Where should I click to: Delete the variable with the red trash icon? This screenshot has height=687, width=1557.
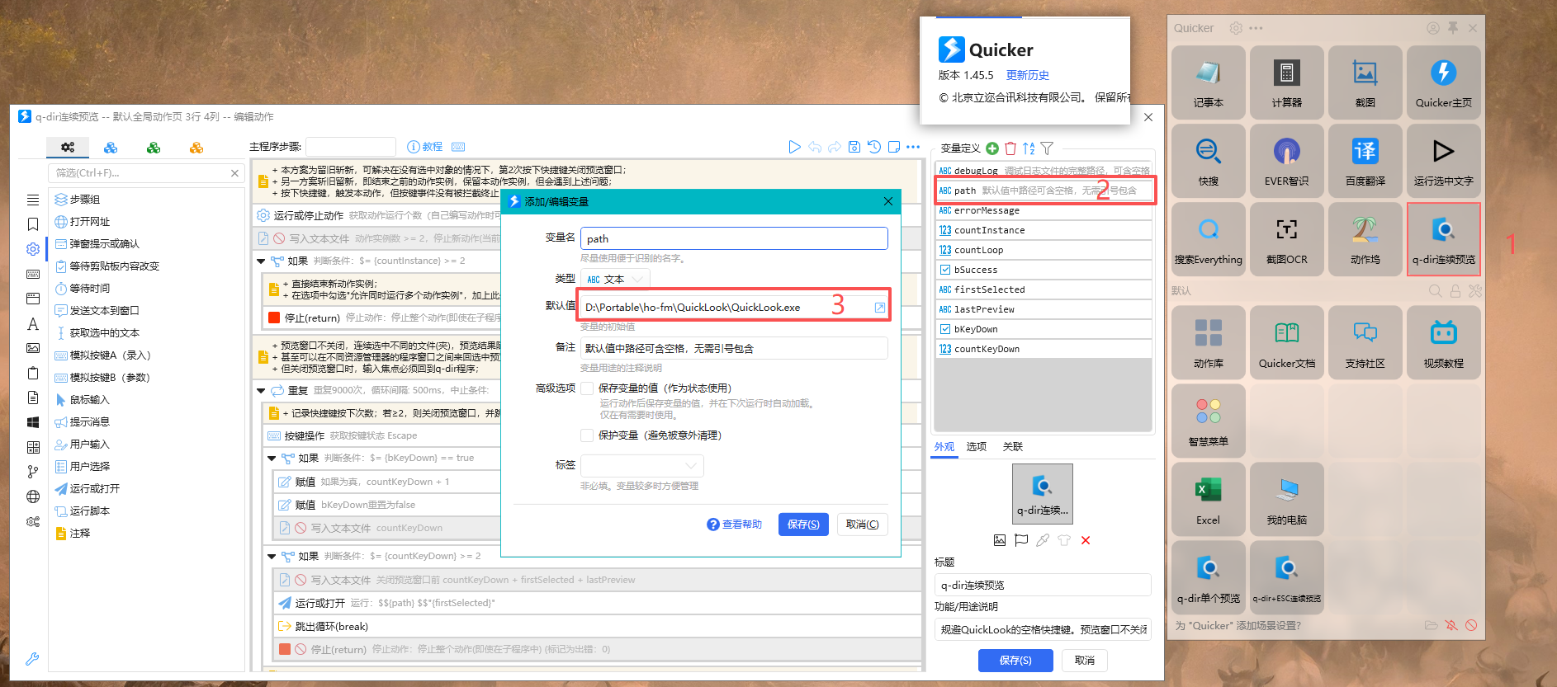tap(1010, 148)
